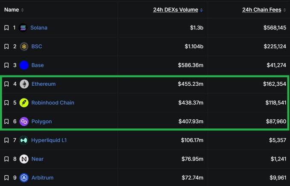Bookmark the Ethereum row
Image resolution: width=290 pixels, height=186 pixels.
[6, 84]
